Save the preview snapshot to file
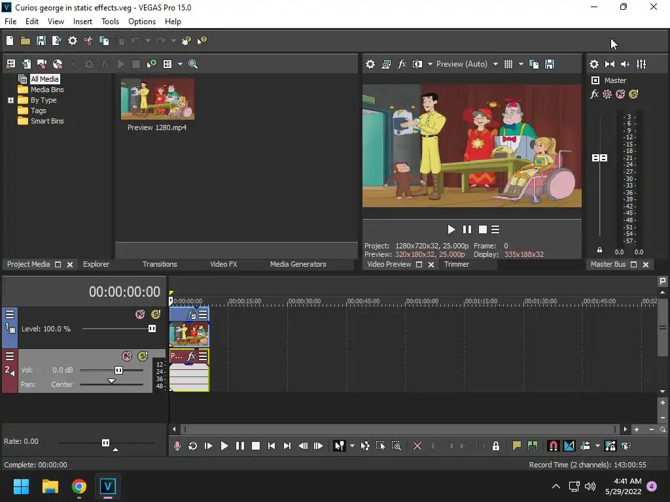 [550, 64]
